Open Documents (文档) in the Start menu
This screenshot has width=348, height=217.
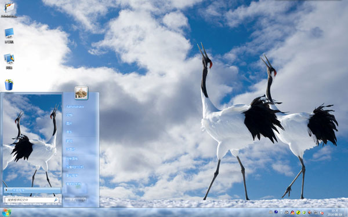(69, 115)
